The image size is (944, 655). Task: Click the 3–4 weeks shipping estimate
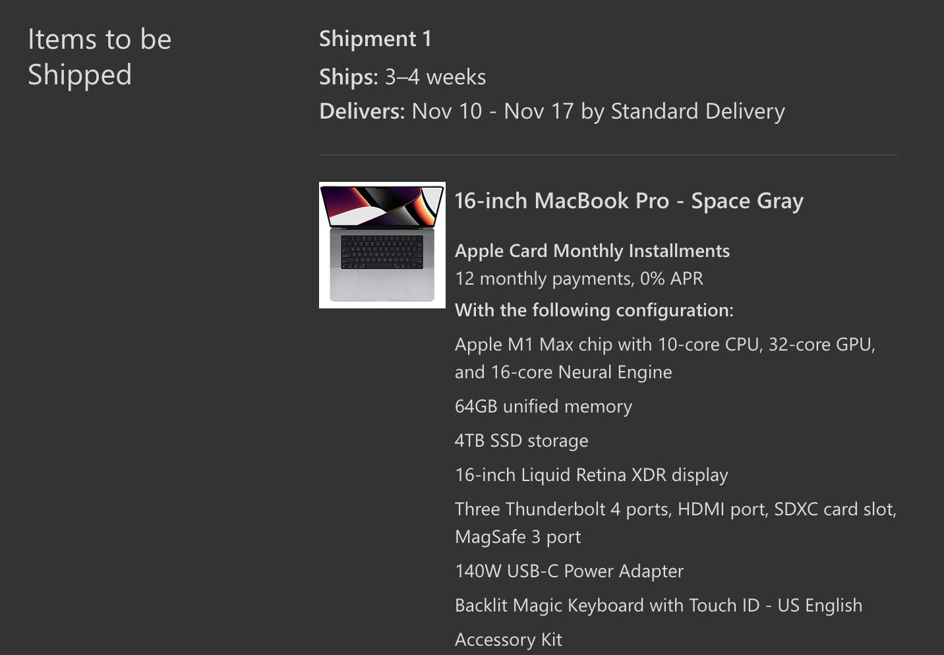click(436, 77)
